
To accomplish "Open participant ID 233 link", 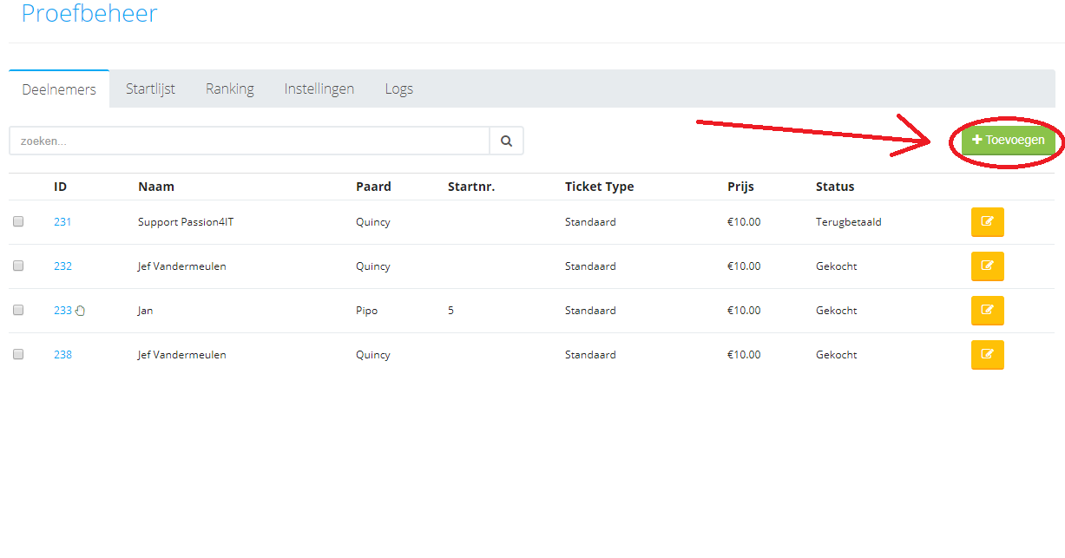I will (62, 311).
